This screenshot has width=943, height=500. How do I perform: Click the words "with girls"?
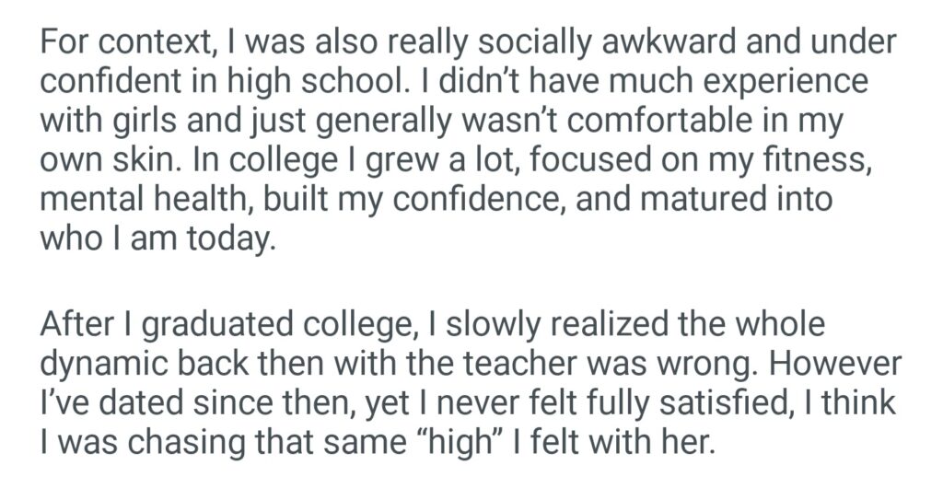[105, 122]
